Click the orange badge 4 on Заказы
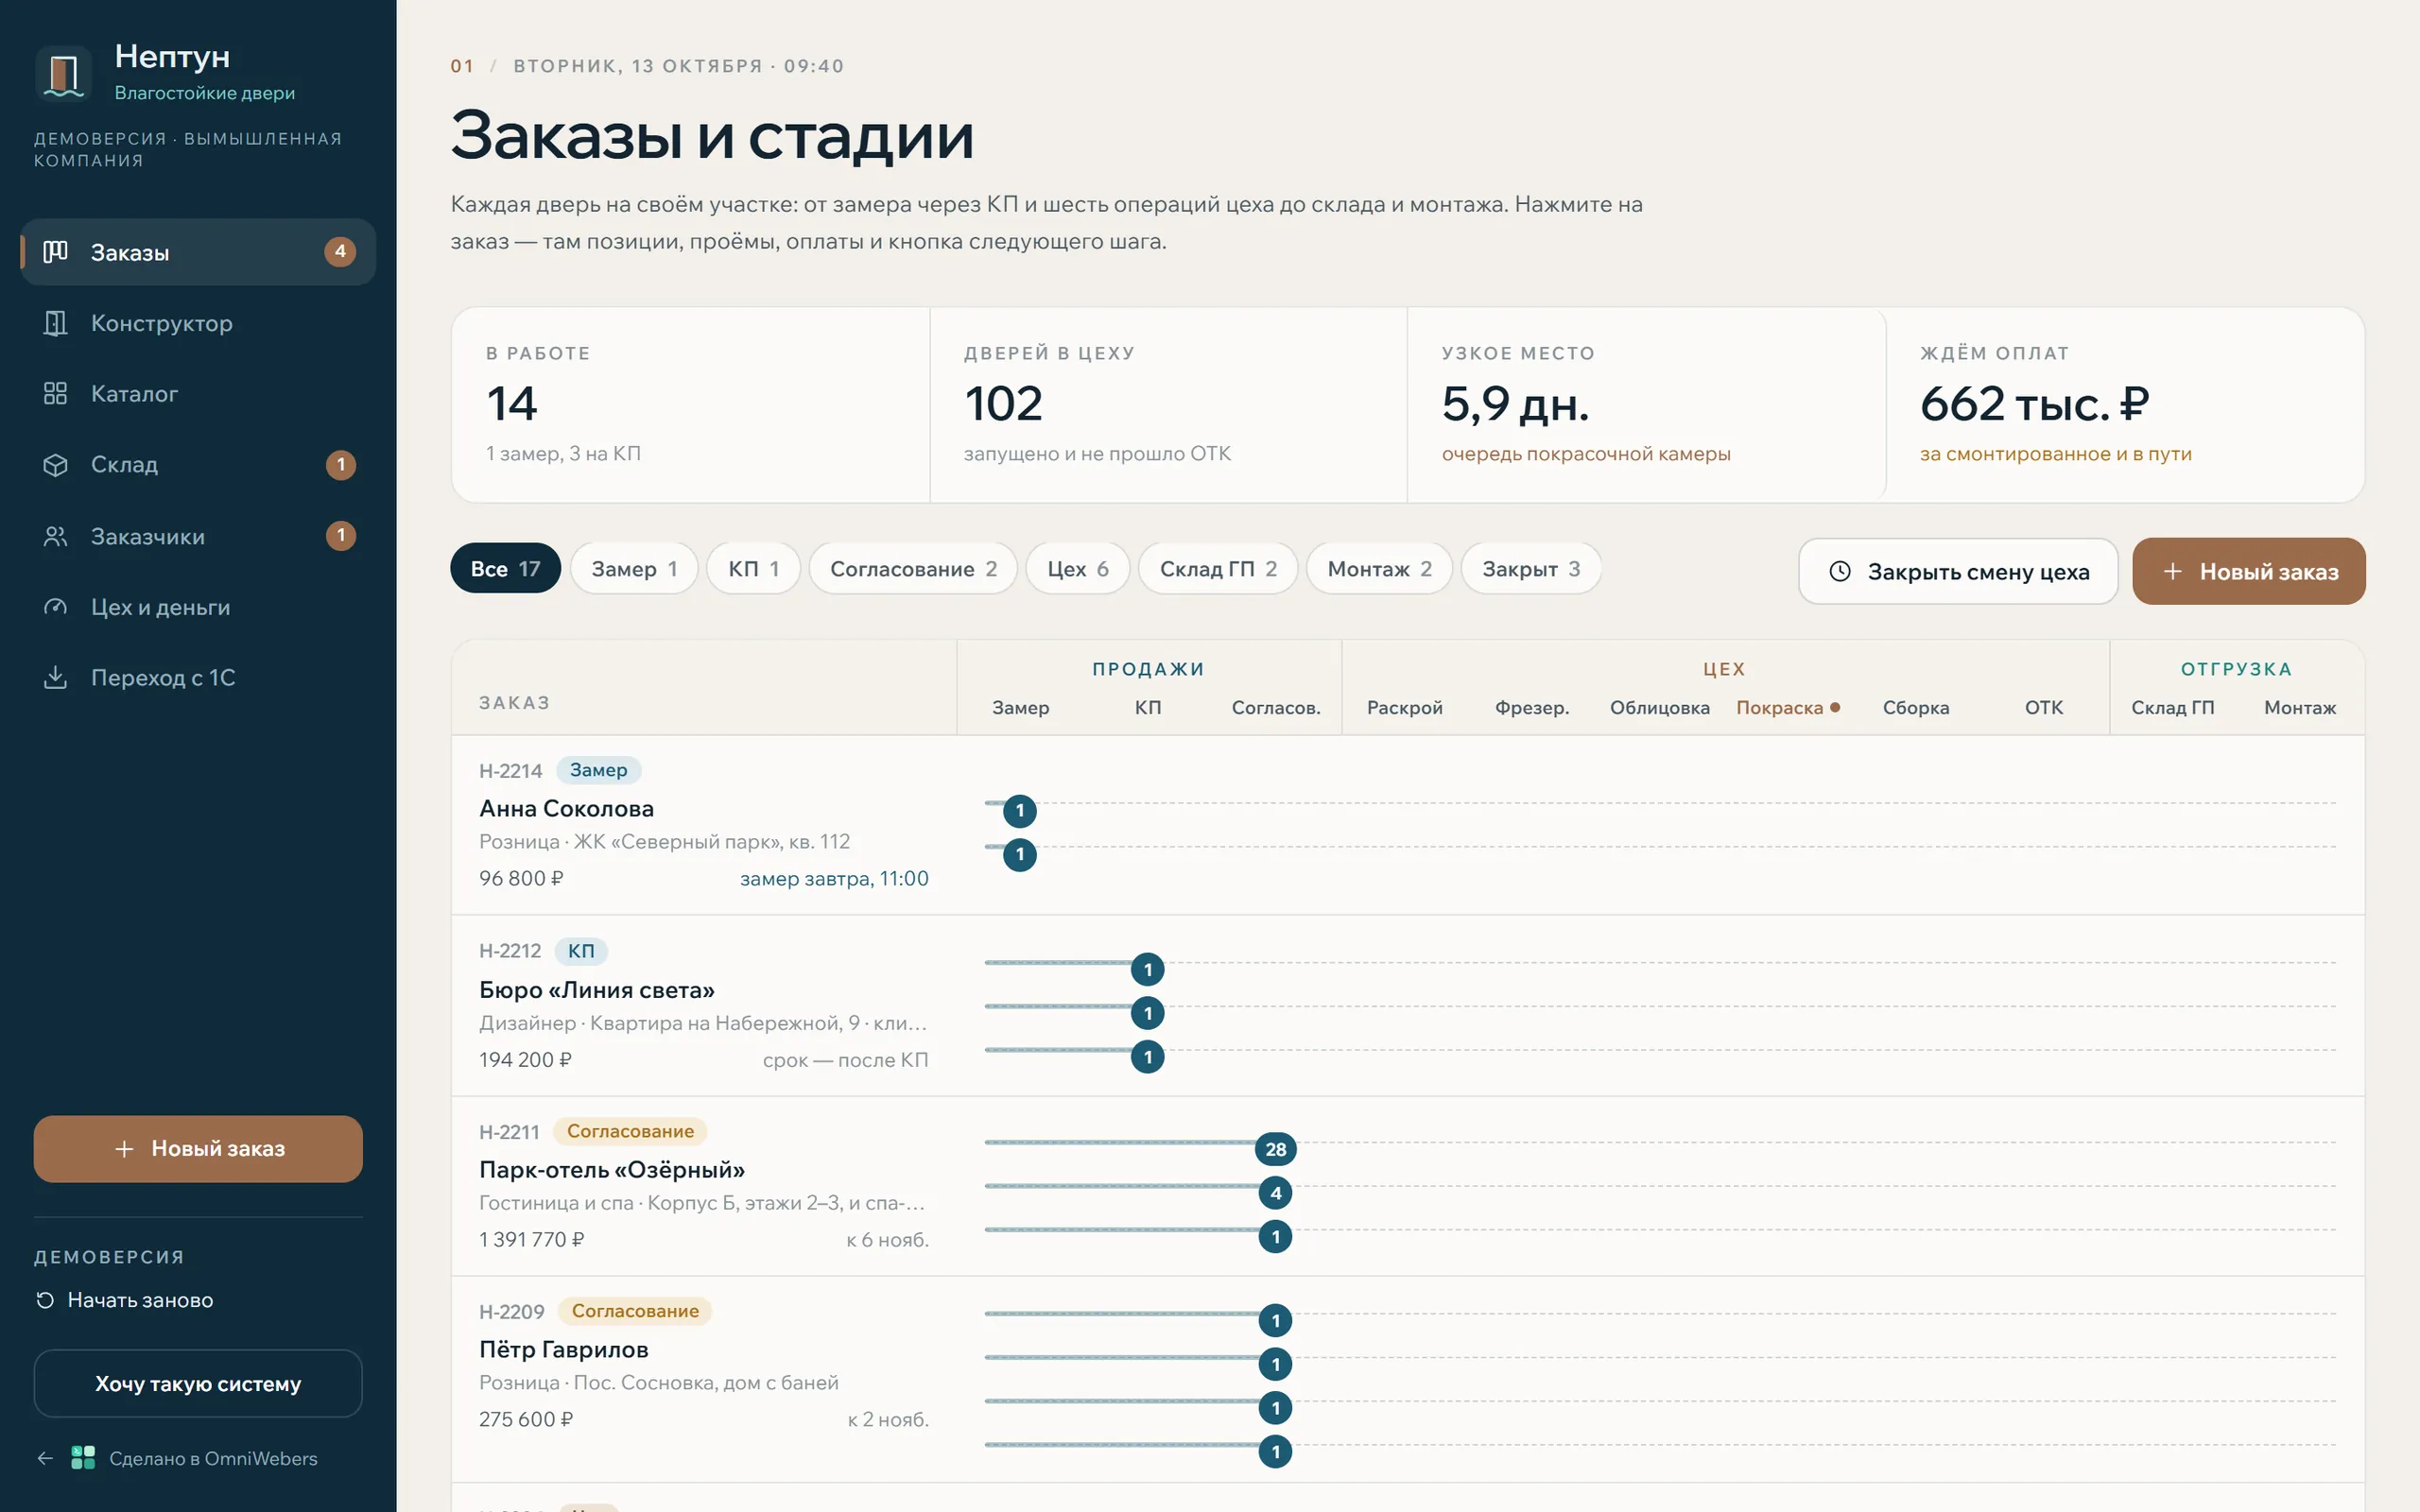The height and width of the screenshot is (1512, 2420). tap(340, 251)
